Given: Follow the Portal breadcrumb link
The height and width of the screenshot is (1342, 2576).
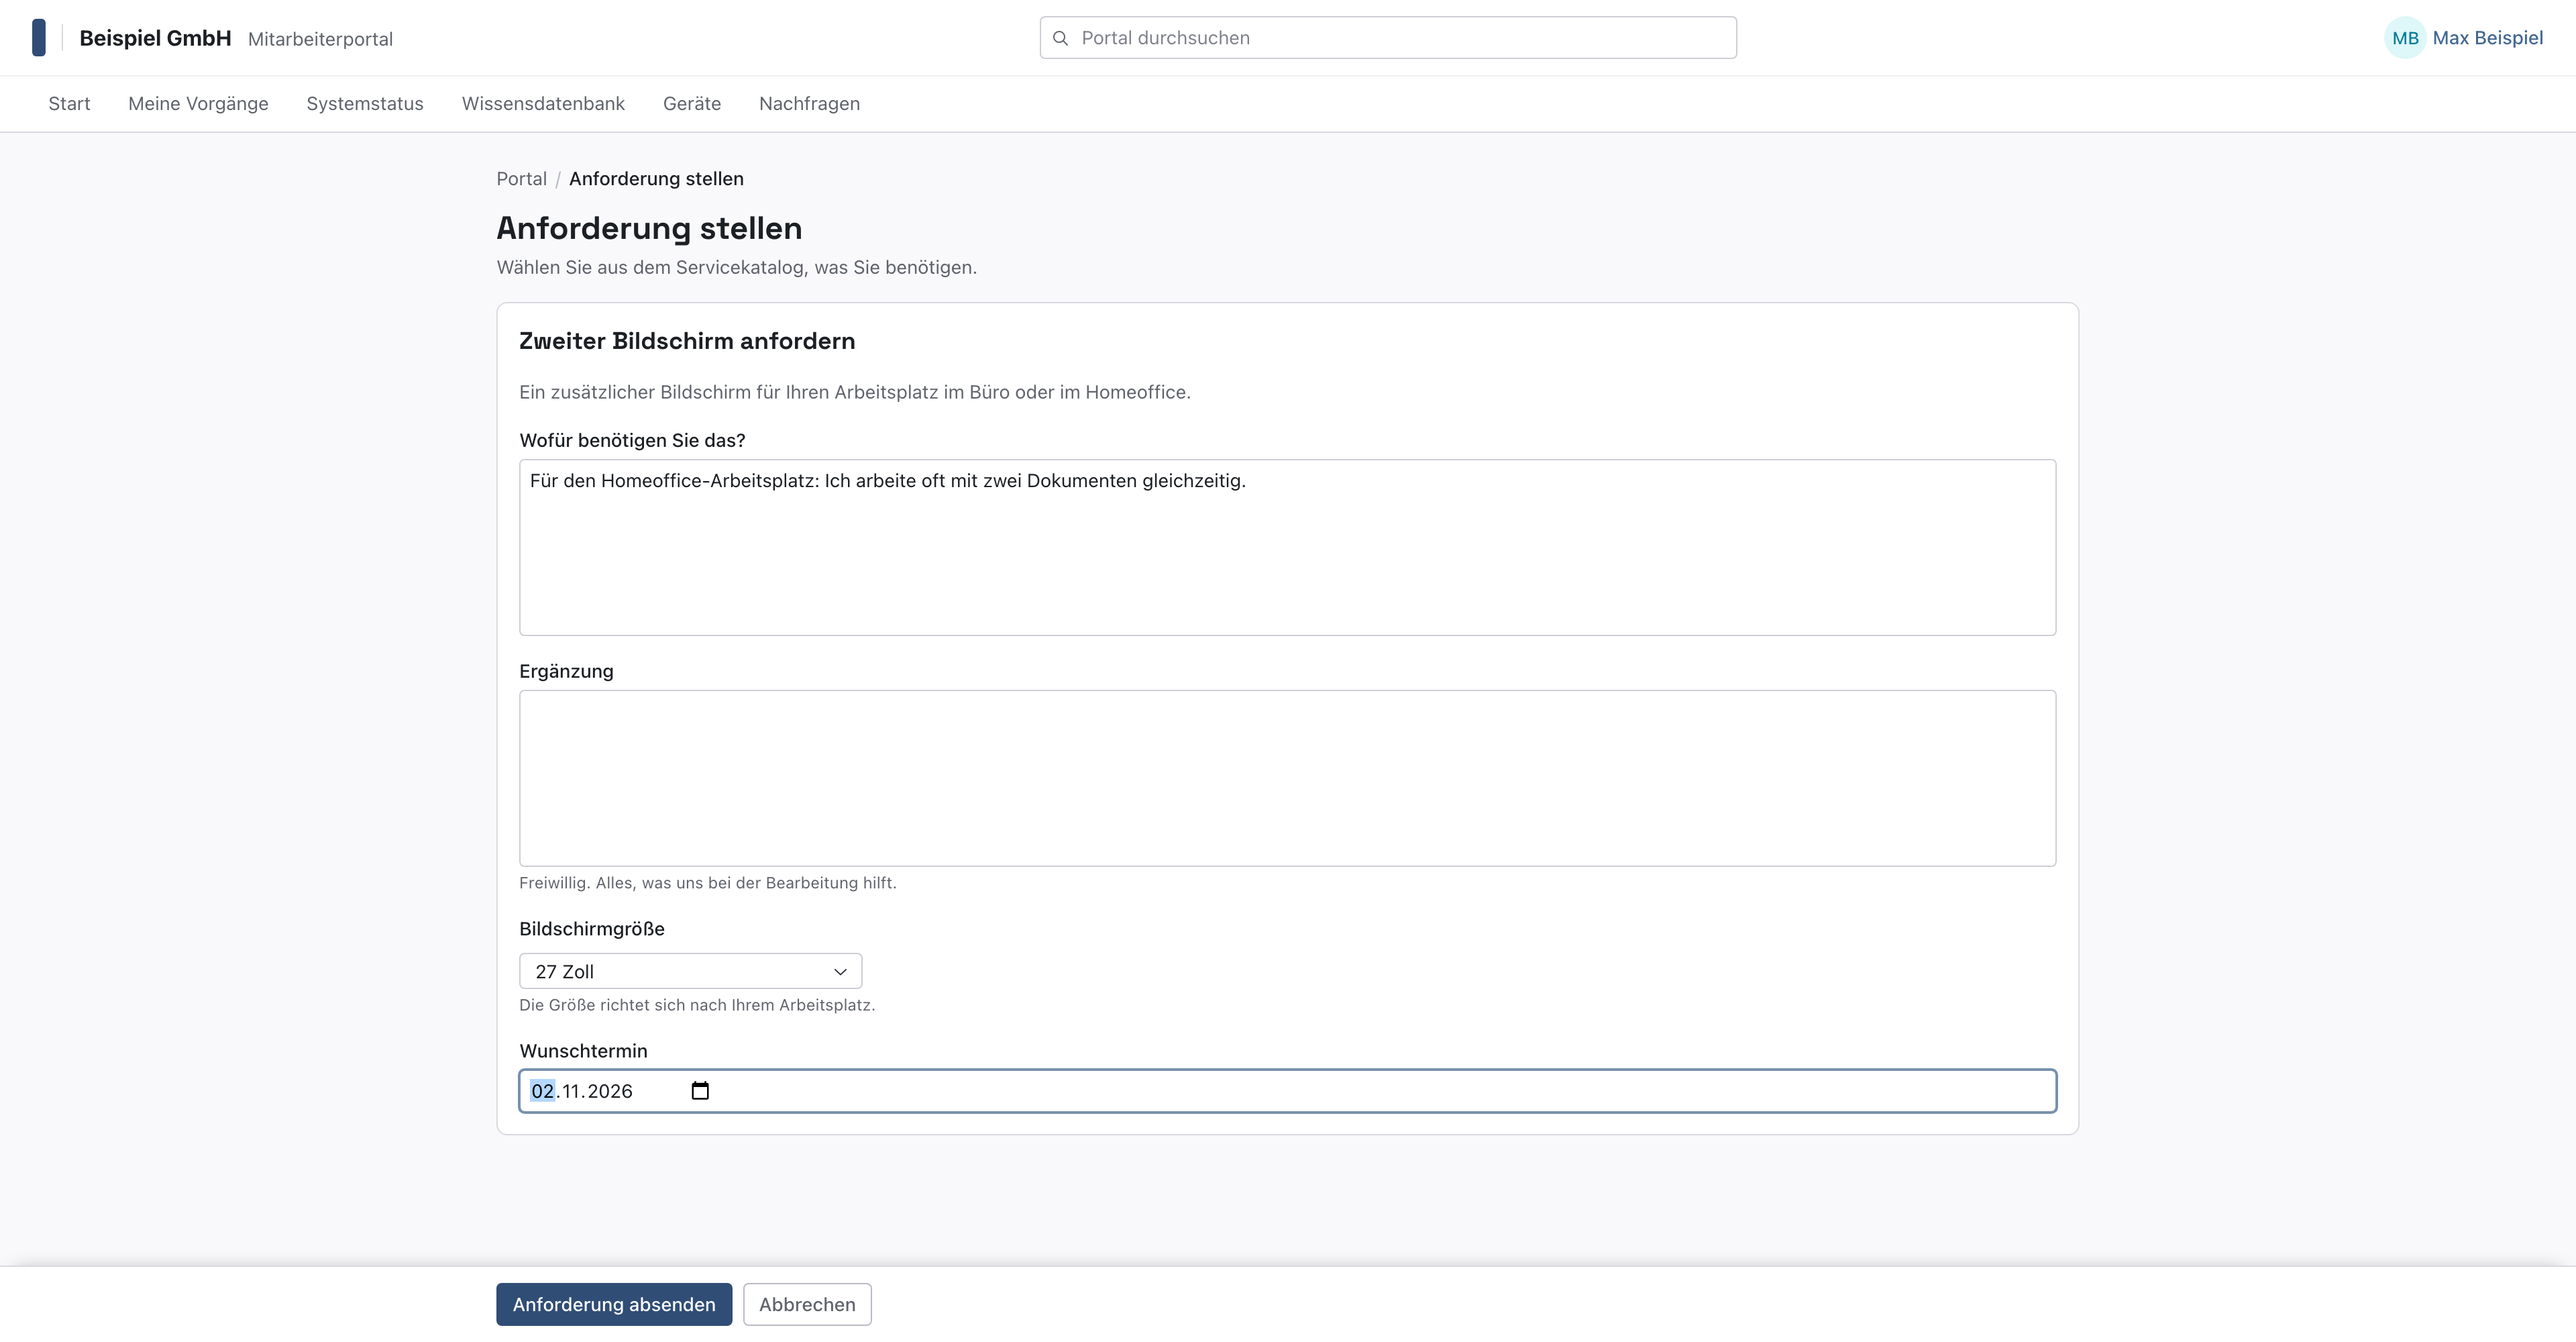Looking at the screenshot, I should pyautogui.click(x=521, y=179).
